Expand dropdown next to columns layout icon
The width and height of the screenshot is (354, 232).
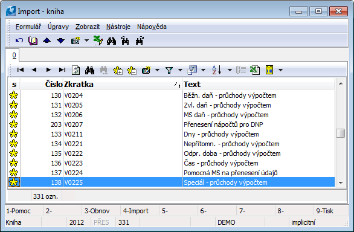click(203, 70)
